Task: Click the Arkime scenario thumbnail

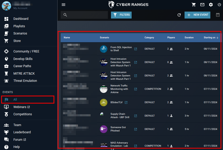Action: (103, 89)
